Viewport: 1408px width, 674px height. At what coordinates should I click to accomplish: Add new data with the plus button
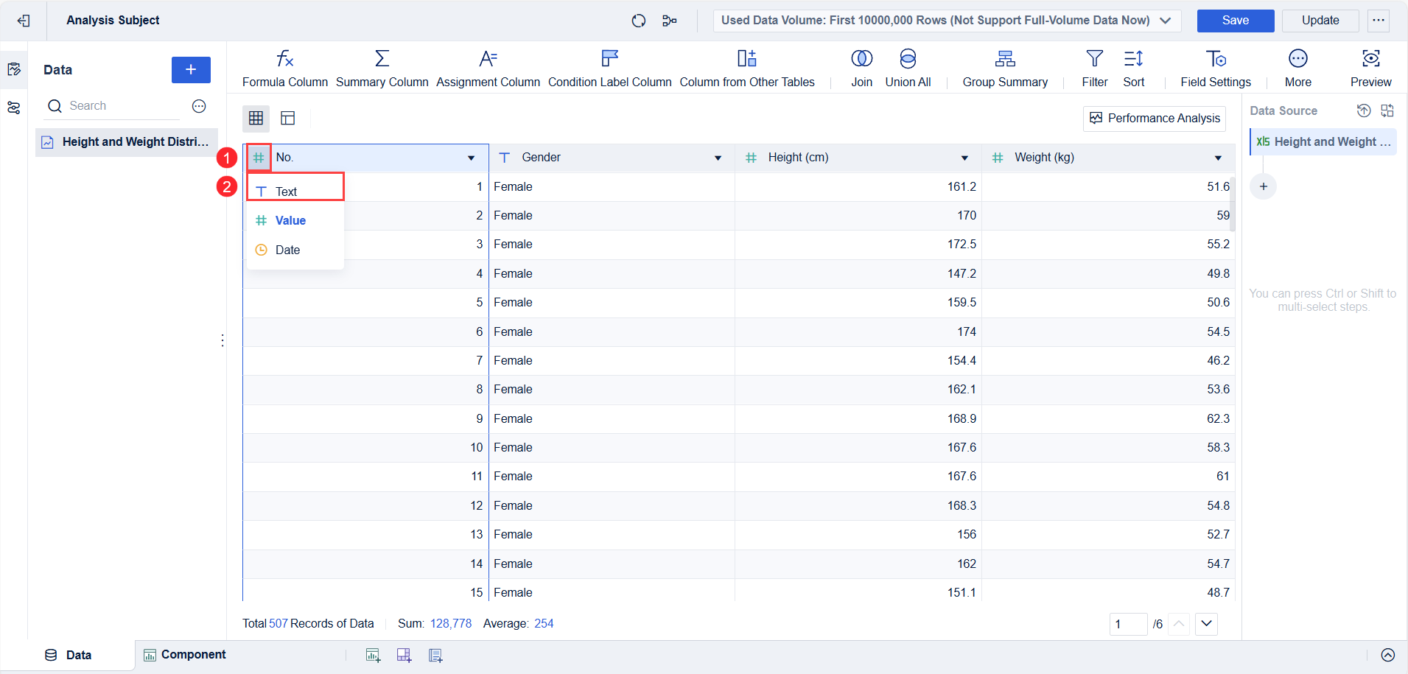click(191, 69)
